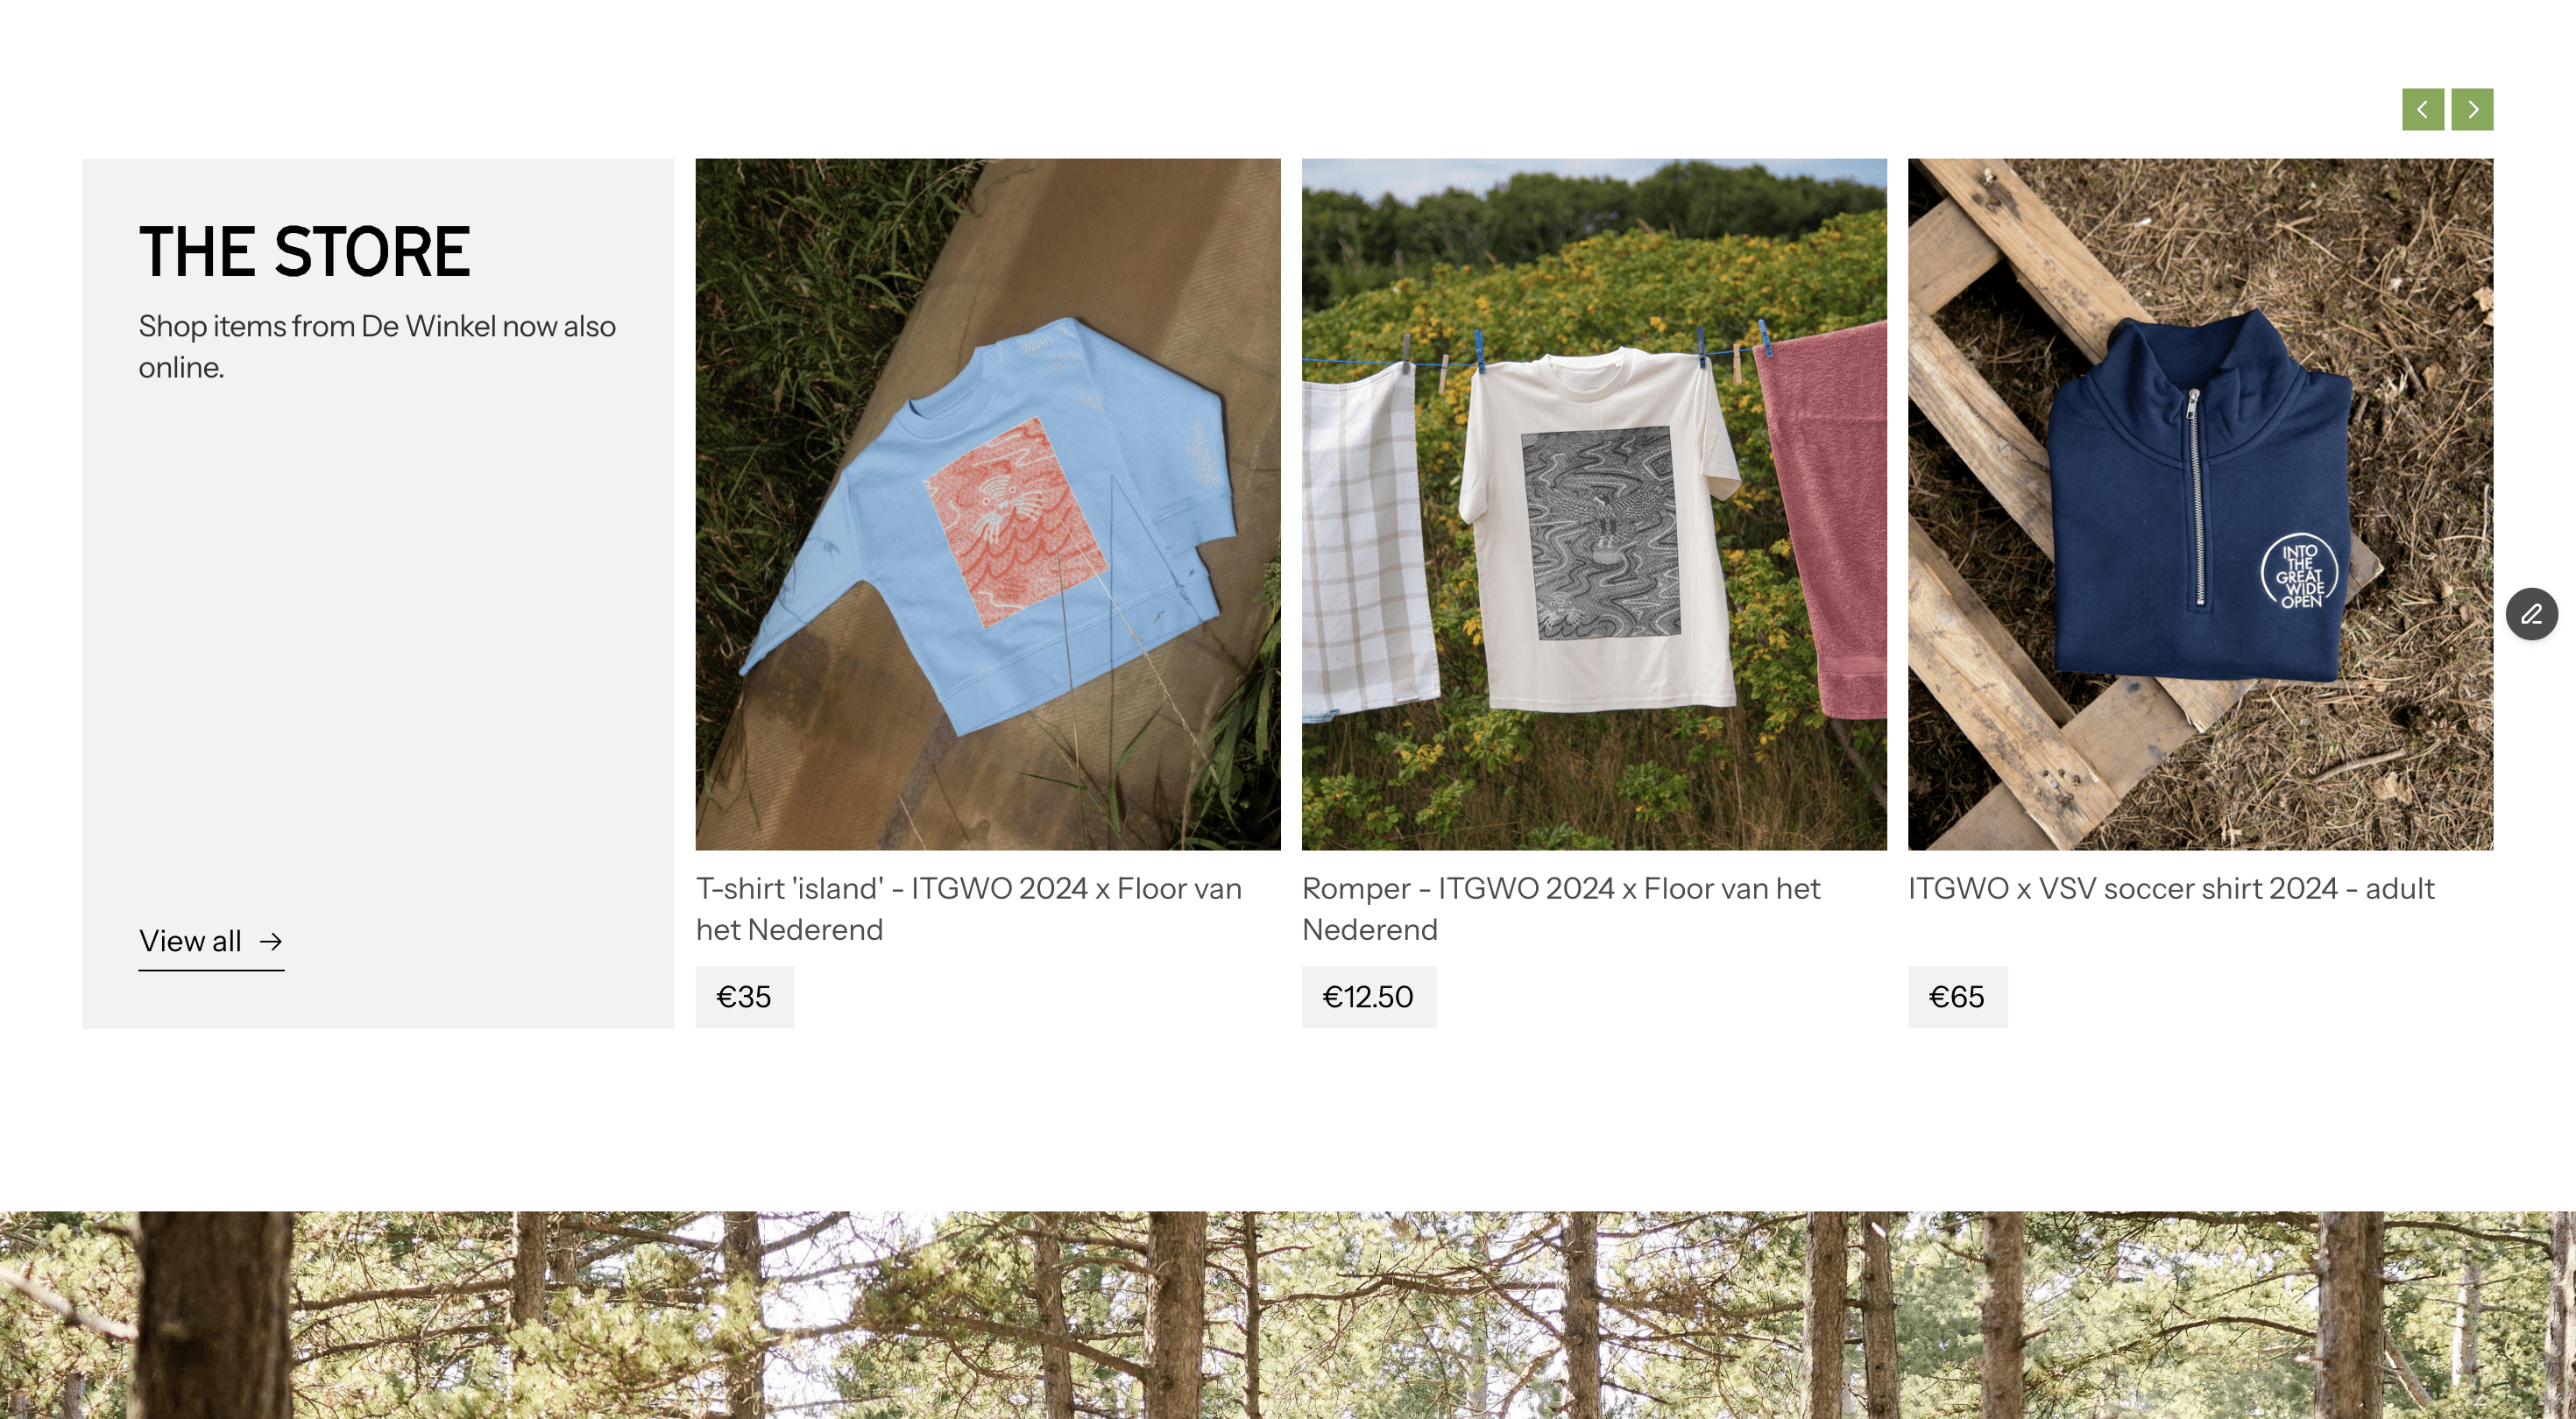Open the ITGWO x VSV soccer shirt title
The image size is (2576, 1419).
click(x=2171, y=888)
